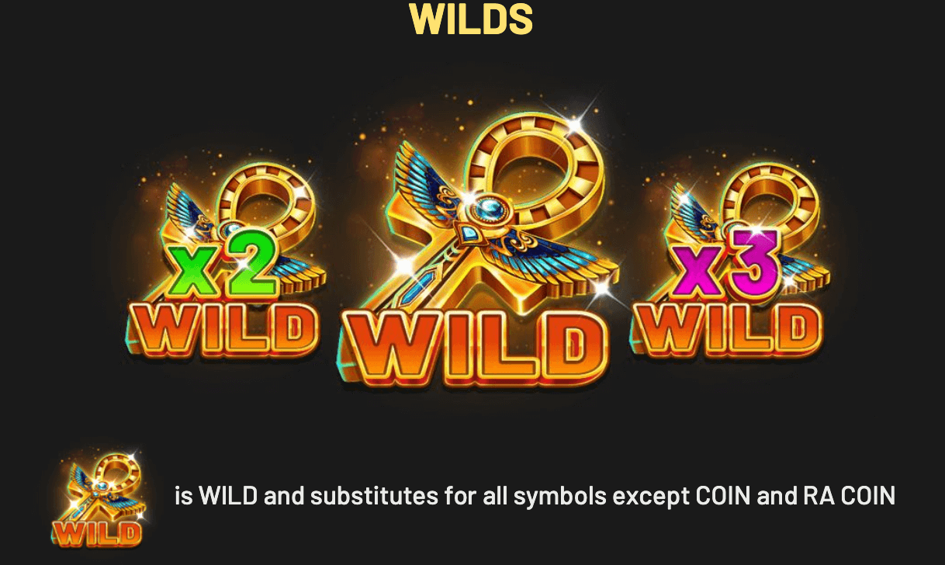Click the large orange WILD label in center
Image resolution: width=945 pixels, height=565 pixels.
[476, 348]
